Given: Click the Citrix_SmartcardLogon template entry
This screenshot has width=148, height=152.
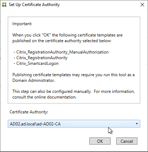Looking at the screenshot, I should pos(36,63).
